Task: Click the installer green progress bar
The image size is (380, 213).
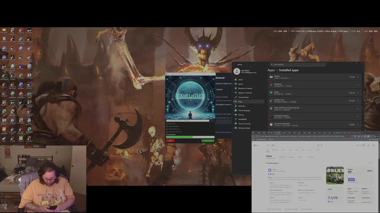Action: click(x=190, y=137)
